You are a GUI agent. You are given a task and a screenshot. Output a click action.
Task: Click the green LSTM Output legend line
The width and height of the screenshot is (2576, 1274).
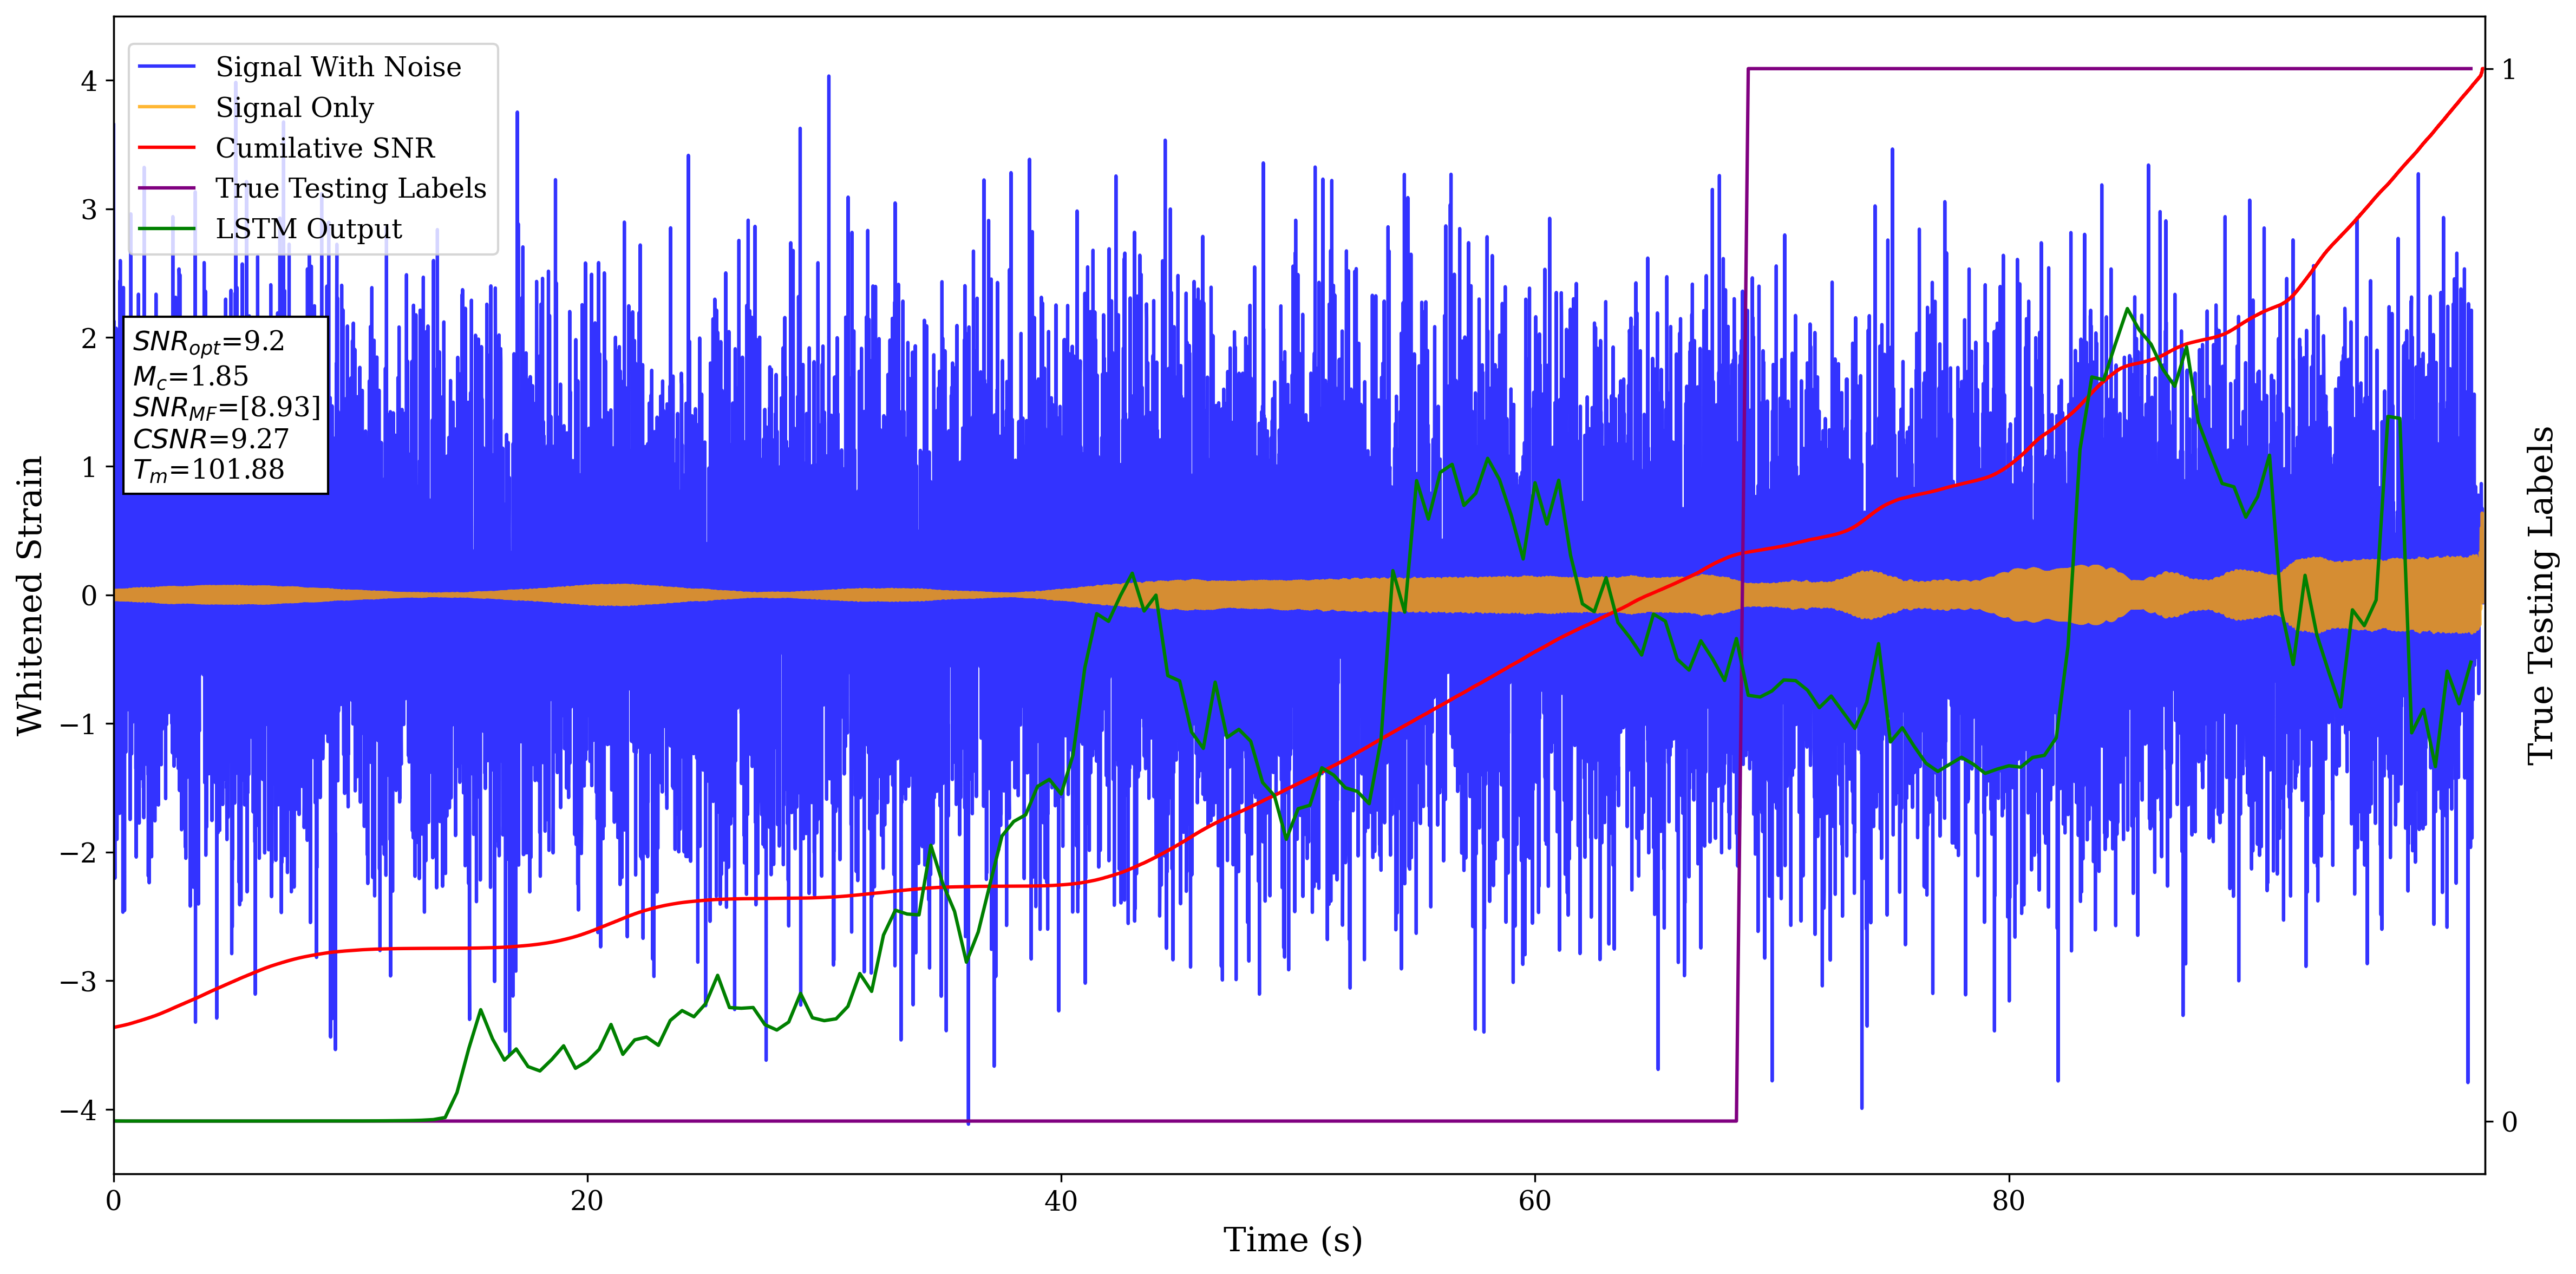166,229
